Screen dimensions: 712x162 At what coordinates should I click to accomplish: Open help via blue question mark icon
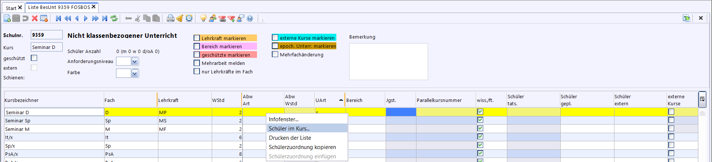pos(250,18)
